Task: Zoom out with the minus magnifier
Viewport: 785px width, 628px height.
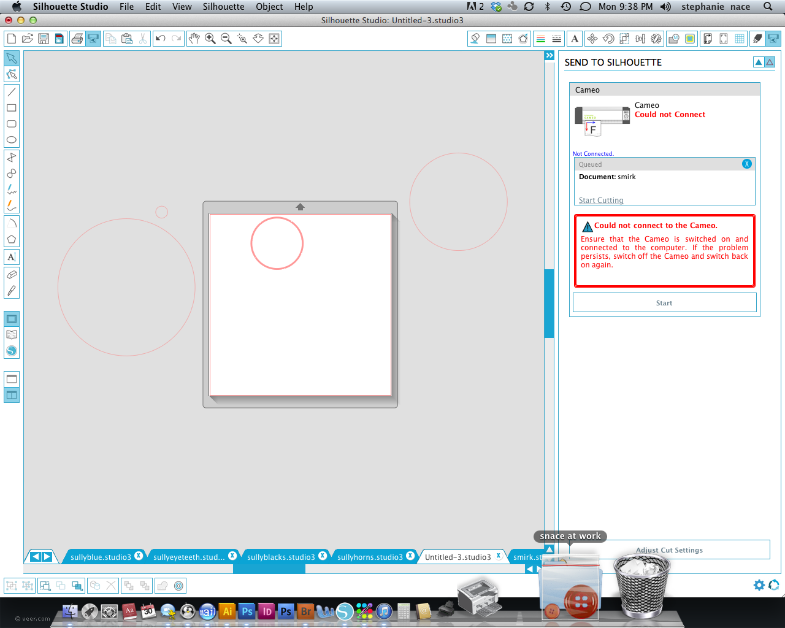Action: point(226,39)
